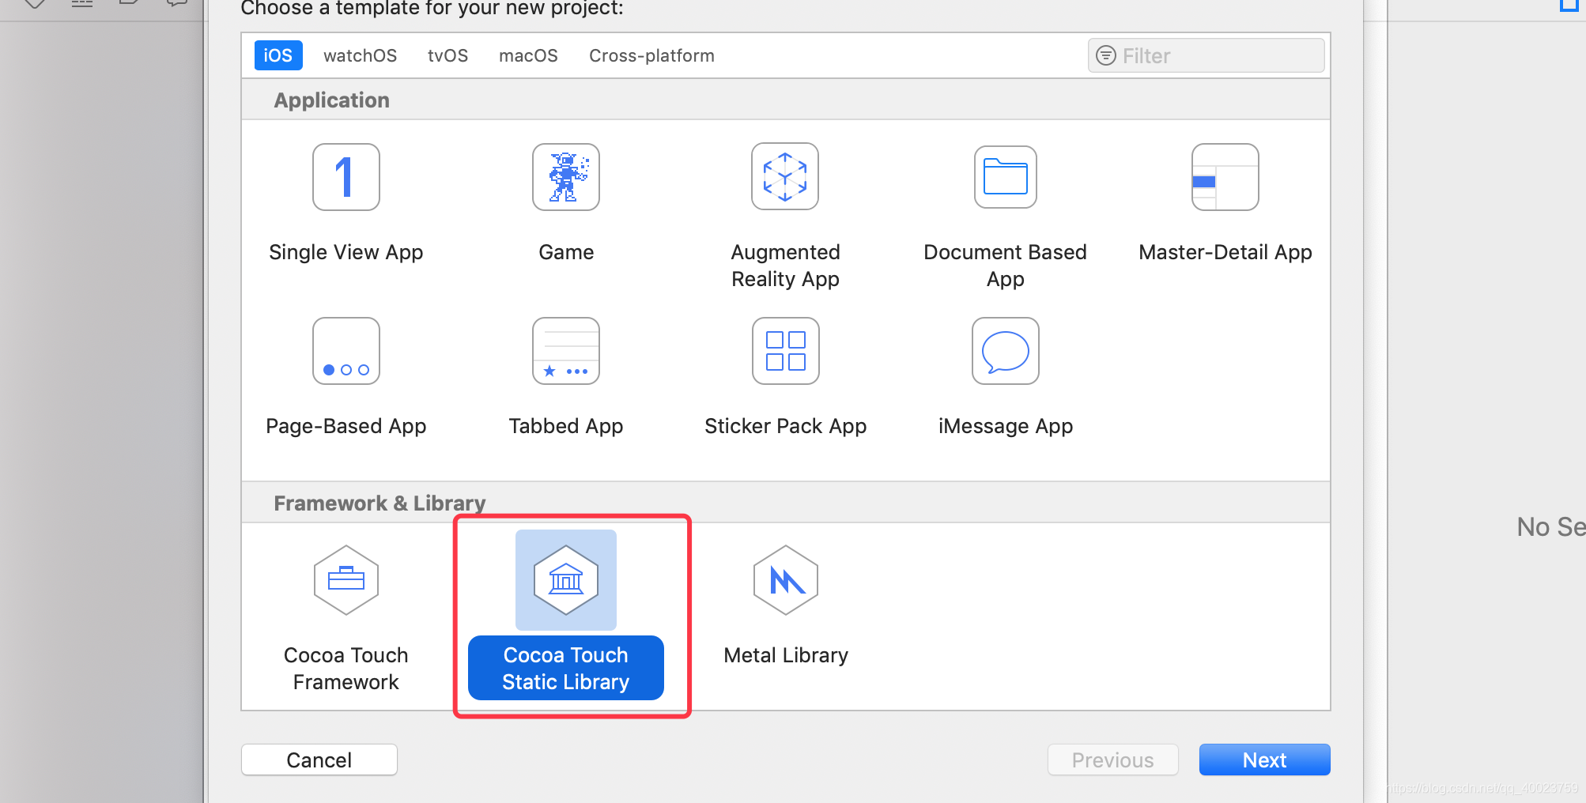Choose the Page-Based App icon
The height and width of the screenshot is (803, 1586).
[346, 351]
